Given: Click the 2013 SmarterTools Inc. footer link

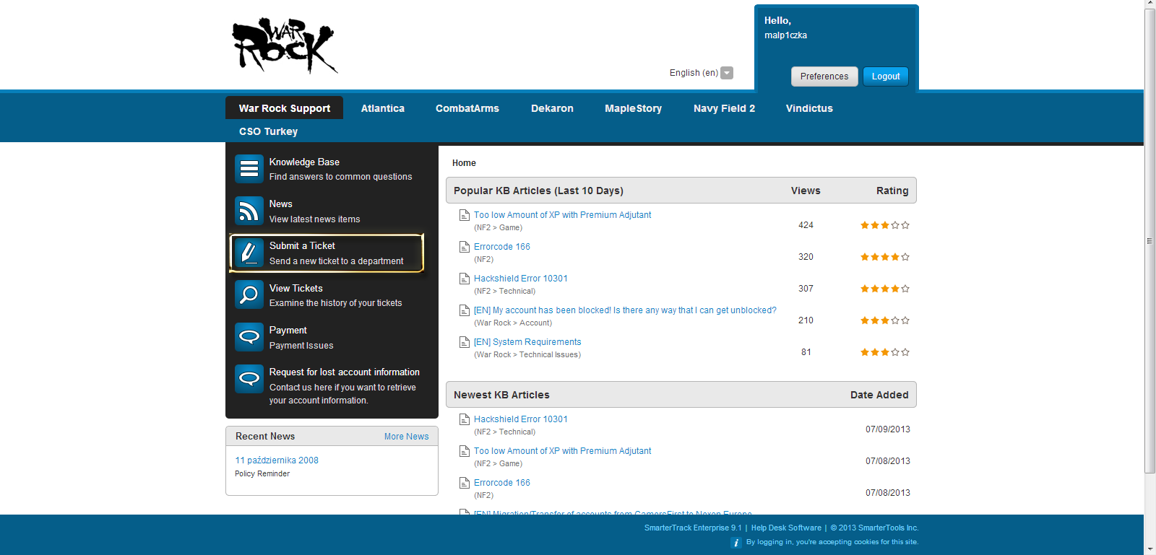Looking at the screenshot, I should [x=874, y=528].
